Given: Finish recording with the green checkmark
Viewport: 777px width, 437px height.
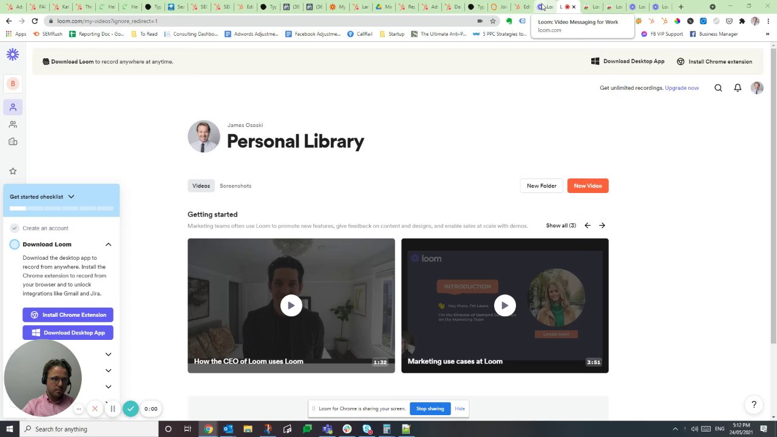Looking at the screenshot, I should pyautogui.click(x=131, y=408).
